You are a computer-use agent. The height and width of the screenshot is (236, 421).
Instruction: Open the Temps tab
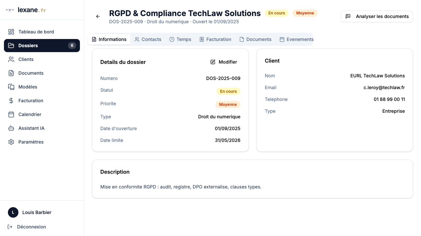tap(180, 39)
